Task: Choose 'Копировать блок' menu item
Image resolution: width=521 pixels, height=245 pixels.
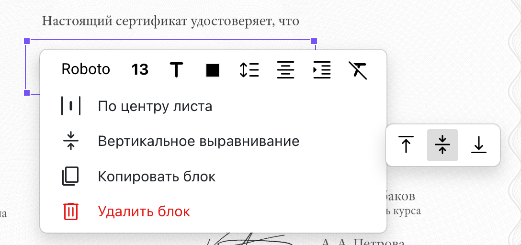Action: click(213, 176)
